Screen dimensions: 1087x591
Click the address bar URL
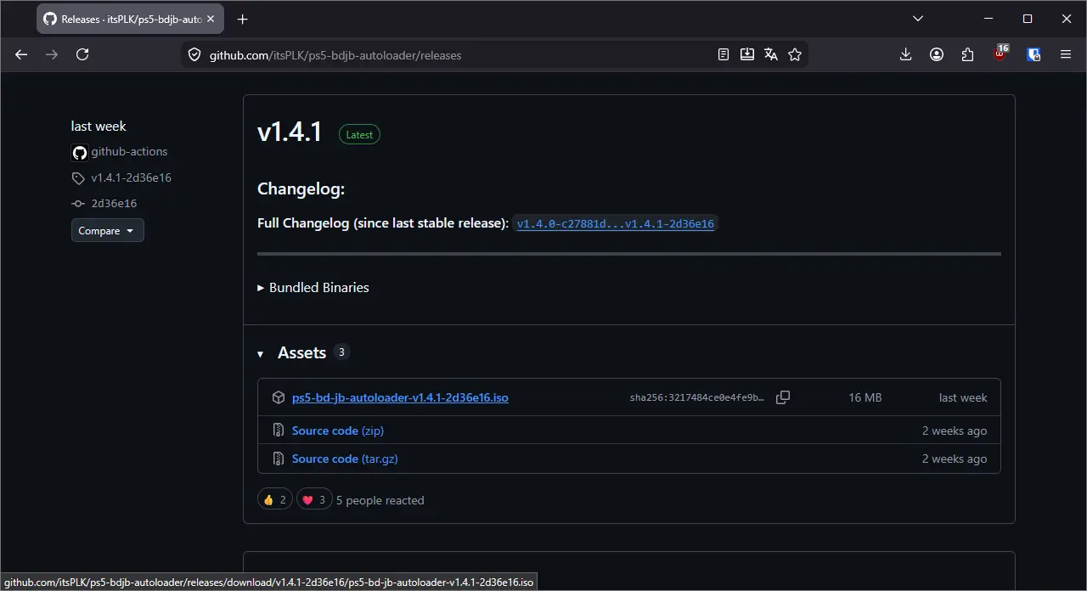[x=335, y=55]
